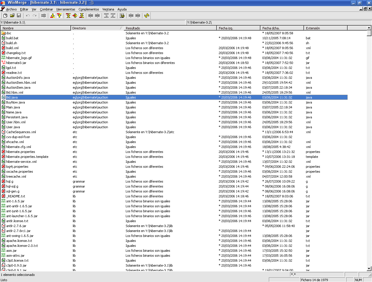This screenshot has height=282, width=372.
Task: Jump to the next difference
Action: tap(53, 16)
